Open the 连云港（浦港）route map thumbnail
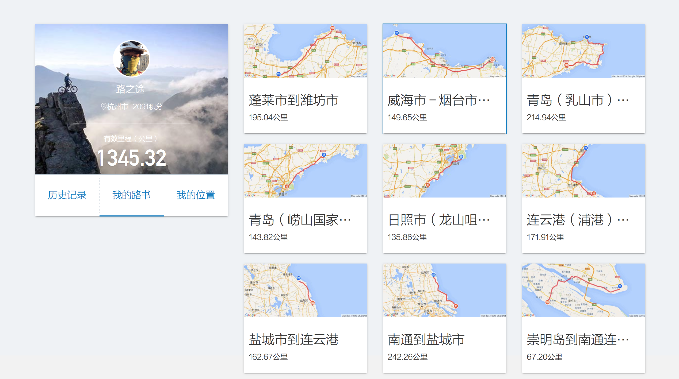 583,171
